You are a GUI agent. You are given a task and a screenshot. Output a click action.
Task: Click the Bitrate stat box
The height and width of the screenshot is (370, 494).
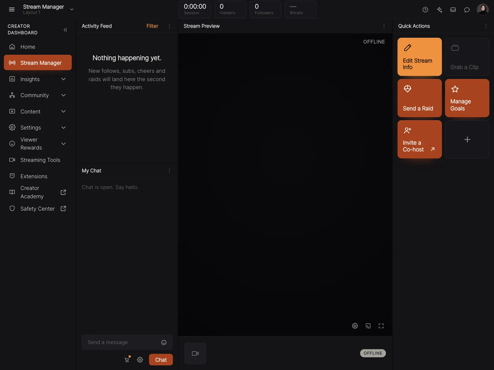301,9
